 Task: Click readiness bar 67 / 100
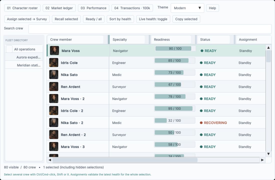coord(174,84)
